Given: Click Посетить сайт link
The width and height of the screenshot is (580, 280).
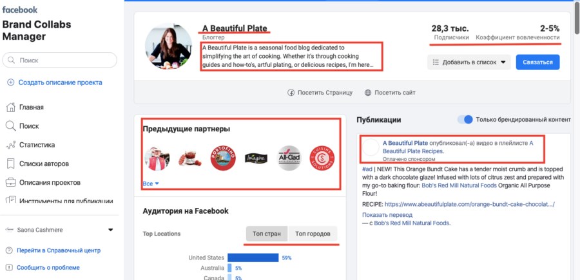Looking at the screenshot, I should point(394,92).
